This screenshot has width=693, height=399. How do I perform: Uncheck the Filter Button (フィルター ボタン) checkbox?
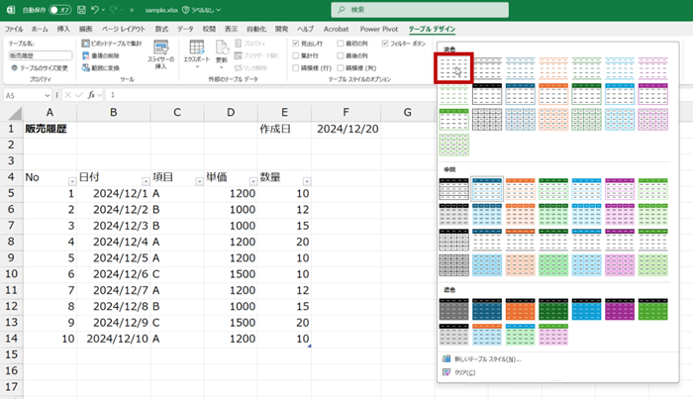[x=383, y=45]
